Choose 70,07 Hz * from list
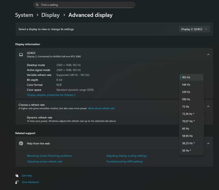The height and width of the screenshot is (190, 219). coord(191,121)
